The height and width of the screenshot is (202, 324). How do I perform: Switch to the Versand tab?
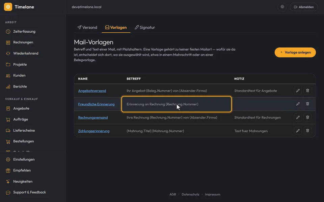(x=87, y=27)
